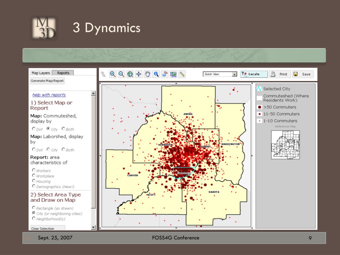
Task: Select Laborshed display by Both
Action: [63, 149]
